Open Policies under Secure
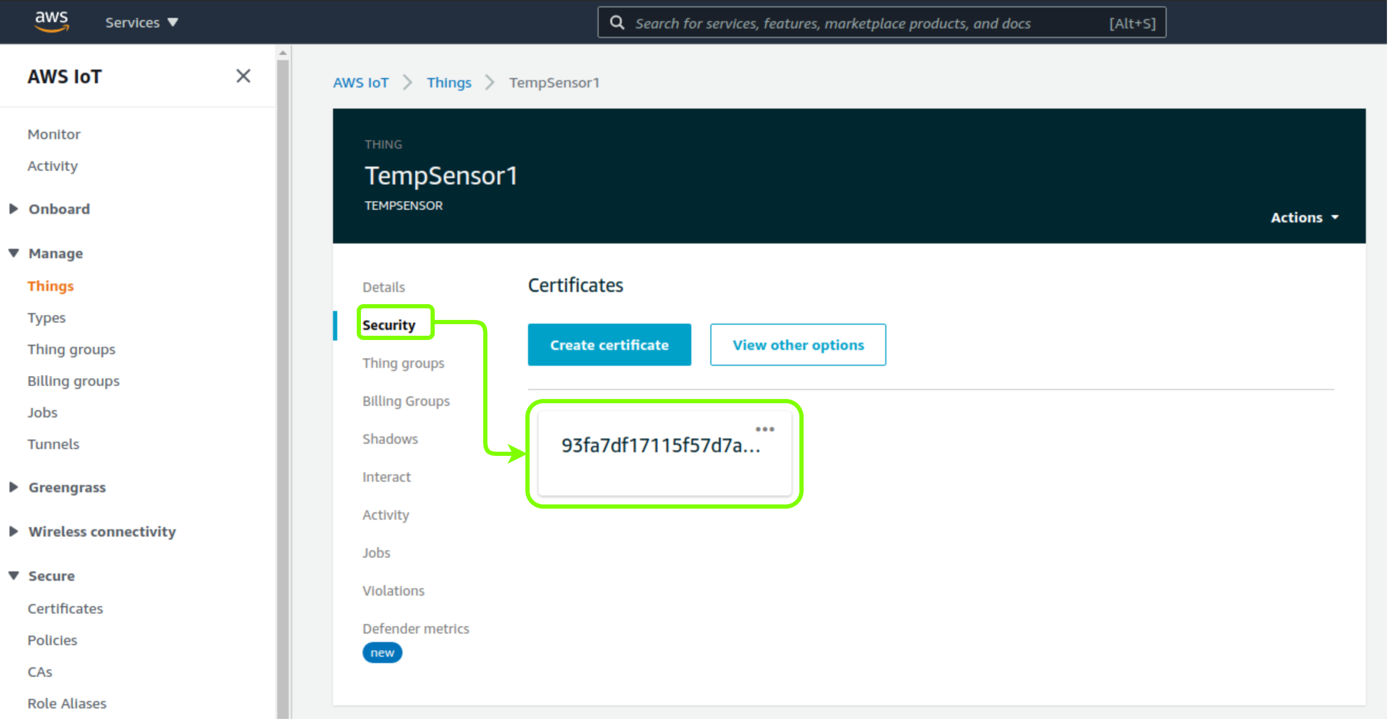1388x720 pixels. [52, 640]
